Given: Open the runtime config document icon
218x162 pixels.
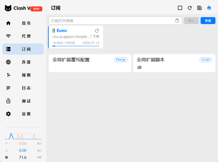Looking at the screenshot, I should 199,8.
